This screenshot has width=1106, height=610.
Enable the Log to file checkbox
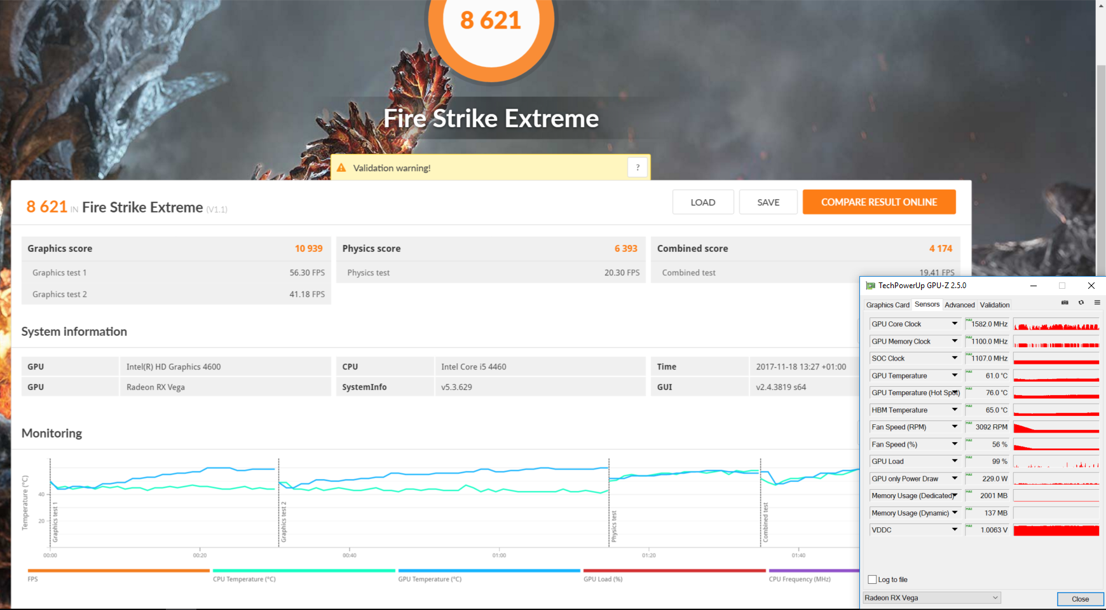(872, 579)
